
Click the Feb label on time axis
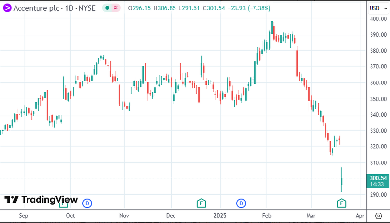pos(266,215)
